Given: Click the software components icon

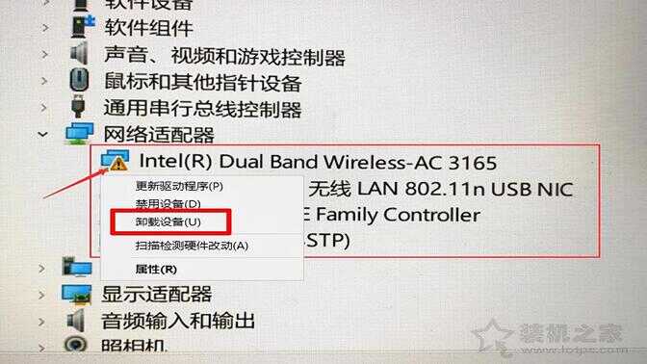Looking at the screenshot, I should point(84,26).
